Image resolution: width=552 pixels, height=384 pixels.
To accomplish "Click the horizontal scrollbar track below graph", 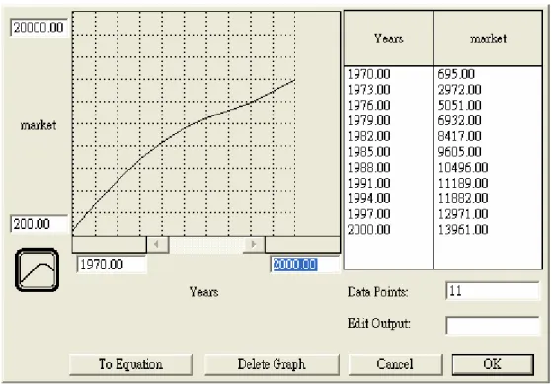I will pyautogui.click(x=205, y=244).
